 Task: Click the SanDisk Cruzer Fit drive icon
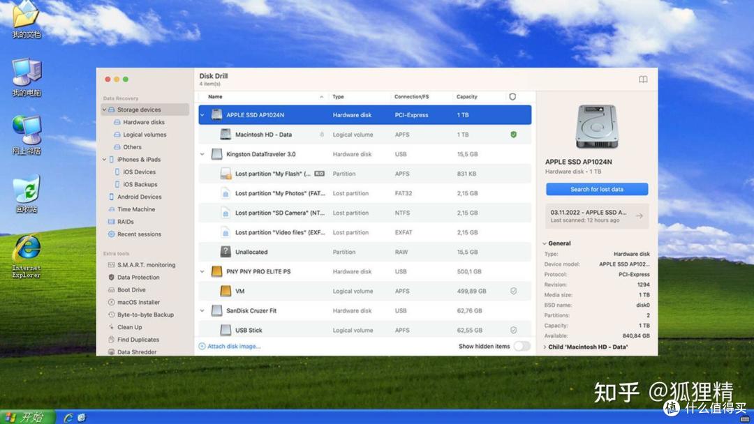point(217,310)
